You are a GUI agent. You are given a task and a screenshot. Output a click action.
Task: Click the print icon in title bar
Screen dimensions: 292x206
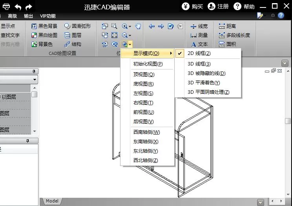coord(6,7)
